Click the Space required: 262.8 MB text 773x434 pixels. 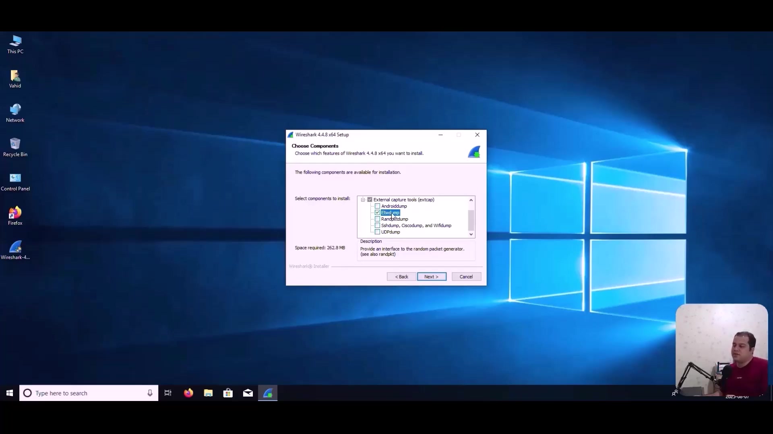tap(320, 248)
